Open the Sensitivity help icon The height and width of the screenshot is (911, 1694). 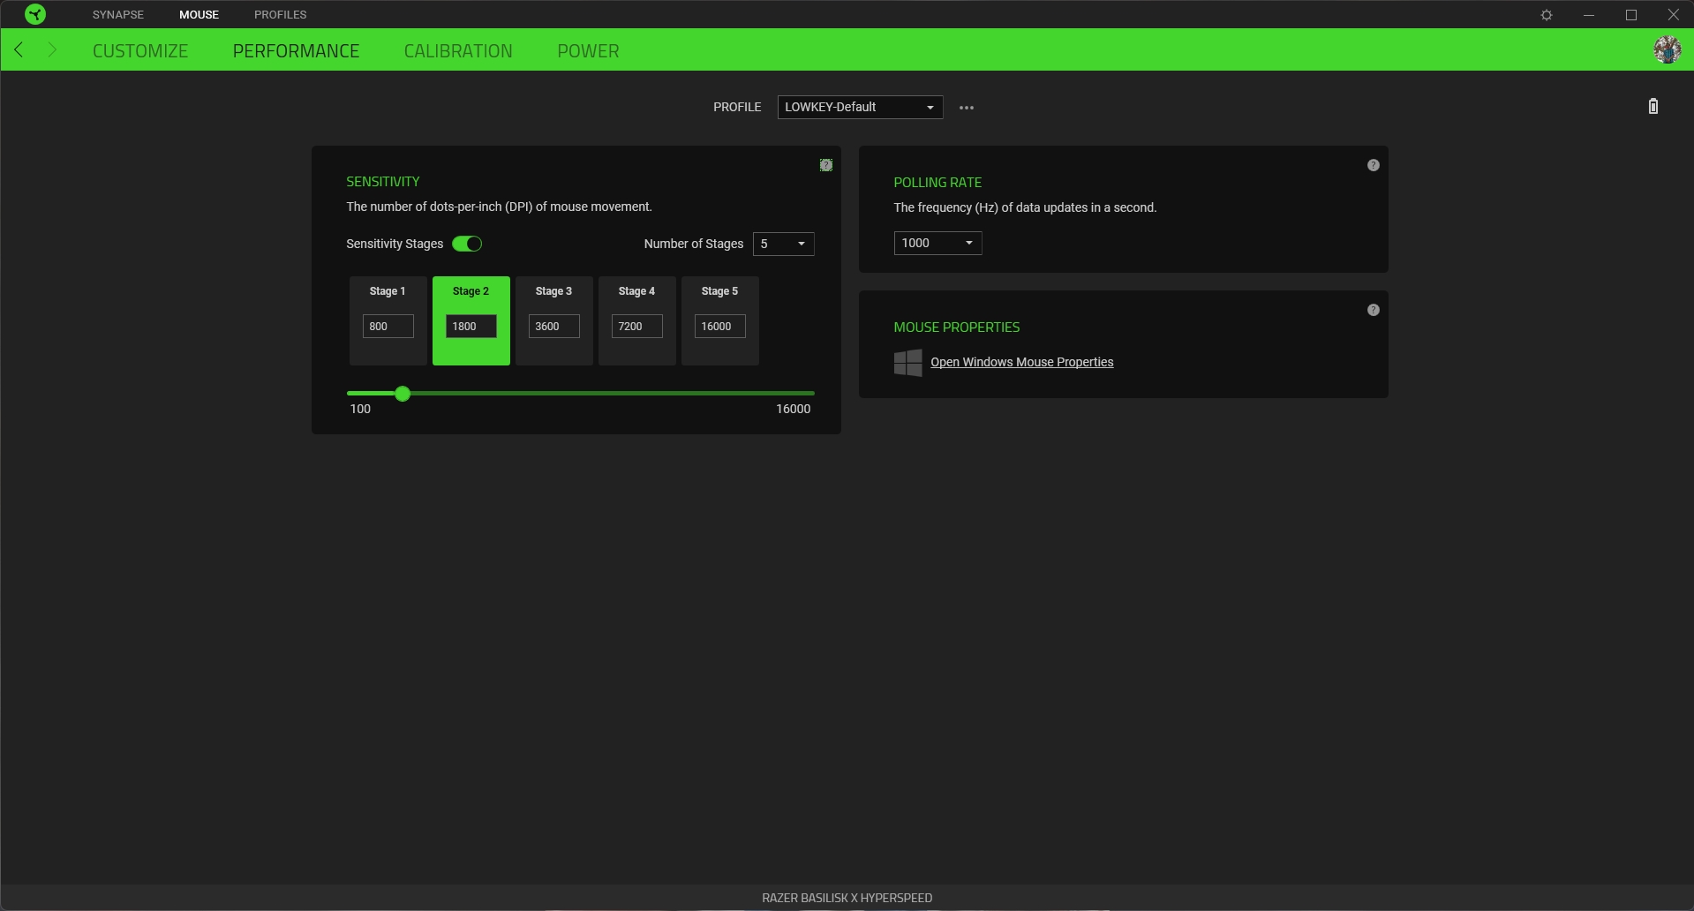click(x=826, y=165)
